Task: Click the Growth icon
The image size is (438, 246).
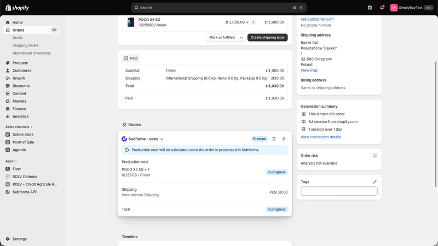Action: pos(8,78)
